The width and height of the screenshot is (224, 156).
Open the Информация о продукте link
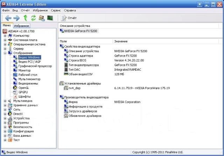85,107
